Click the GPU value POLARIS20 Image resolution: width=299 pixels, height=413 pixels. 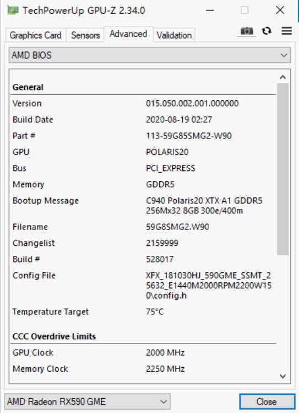(x=167, y=152)
